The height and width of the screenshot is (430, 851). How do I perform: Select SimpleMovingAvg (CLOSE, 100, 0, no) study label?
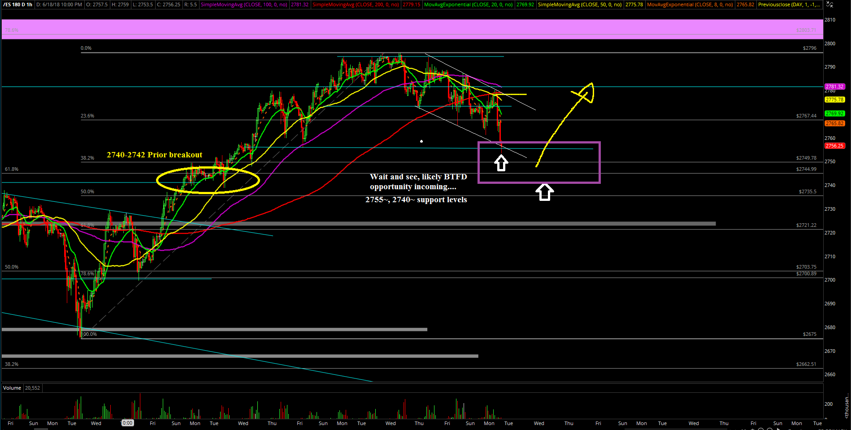(x=244, y=4)
